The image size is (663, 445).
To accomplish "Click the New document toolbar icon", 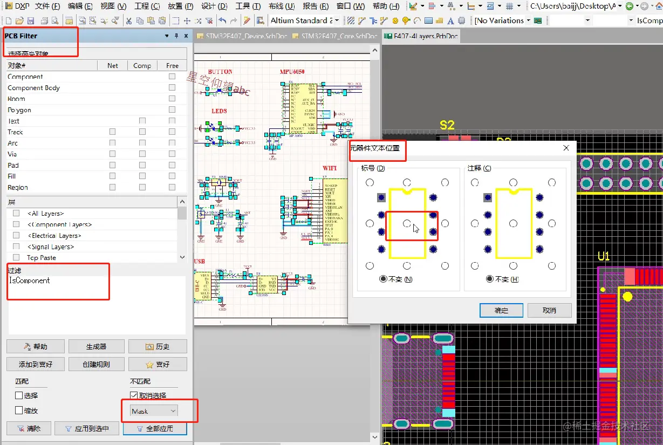I will pyautogui.click(x=9, y=20).
